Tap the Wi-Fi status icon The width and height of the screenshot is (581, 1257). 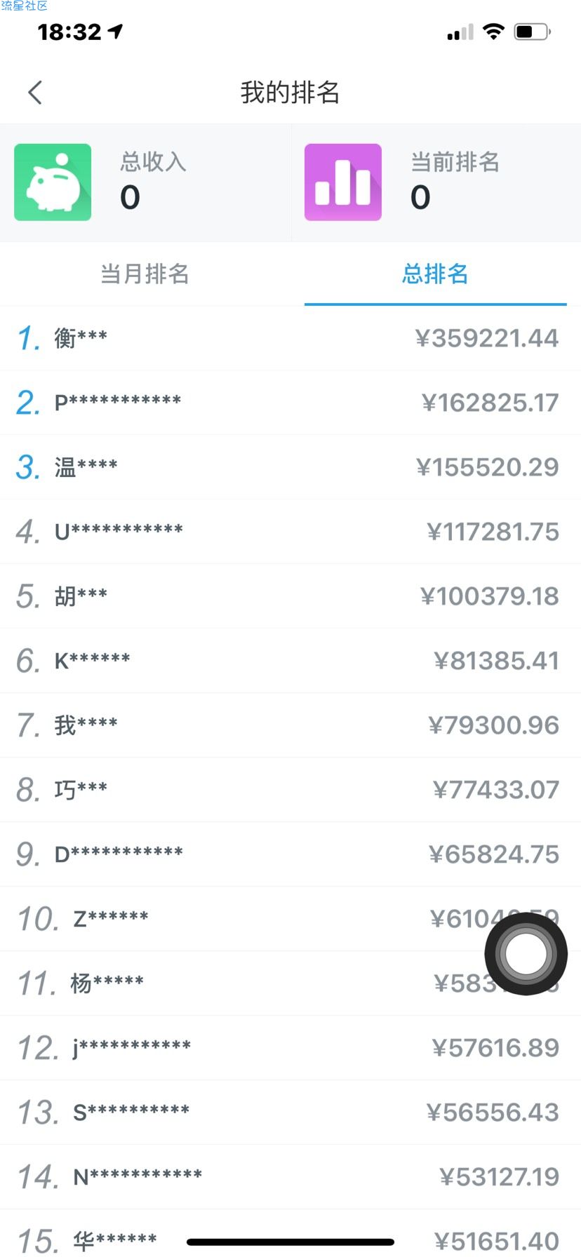(x=494, y=32)
